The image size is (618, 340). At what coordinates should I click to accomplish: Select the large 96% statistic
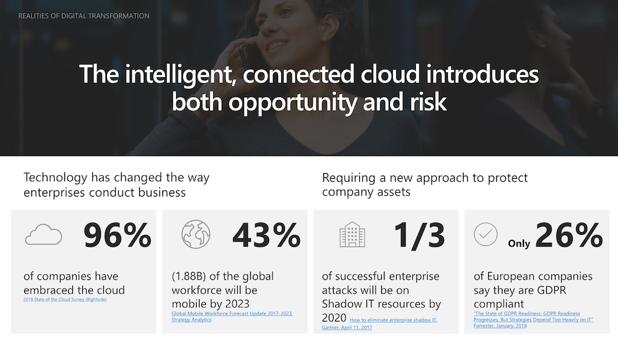pos(117,235)
